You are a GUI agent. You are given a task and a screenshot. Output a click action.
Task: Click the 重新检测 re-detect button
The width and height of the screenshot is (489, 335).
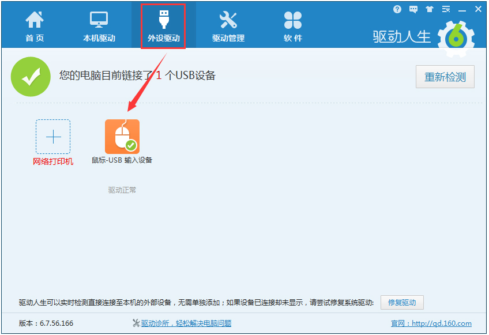445,77
